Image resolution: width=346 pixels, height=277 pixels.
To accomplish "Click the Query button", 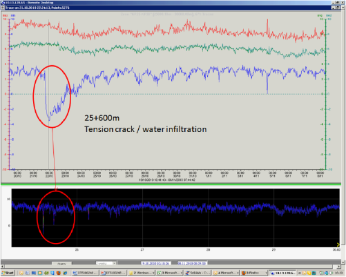I will 61,264.
